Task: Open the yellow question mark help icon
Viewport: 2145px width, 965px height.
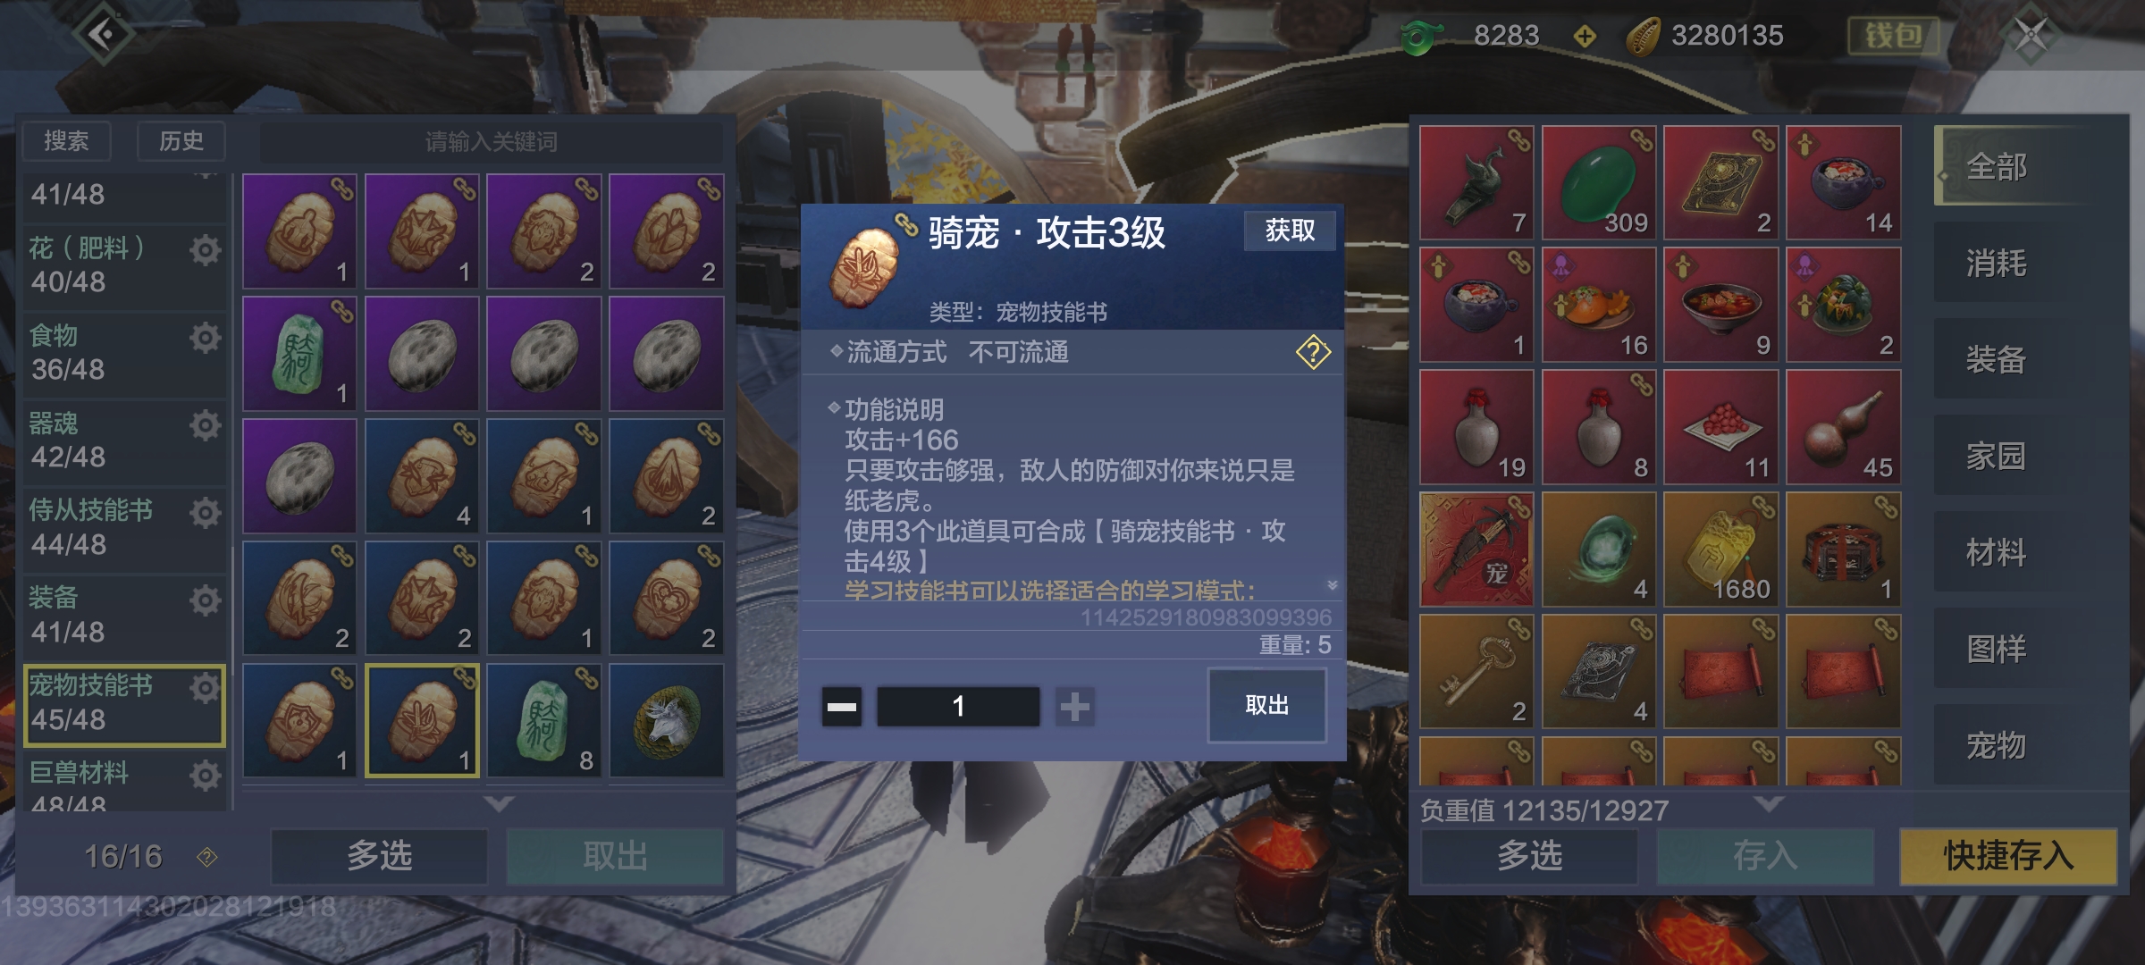Action: click(x=1313, y=353)
